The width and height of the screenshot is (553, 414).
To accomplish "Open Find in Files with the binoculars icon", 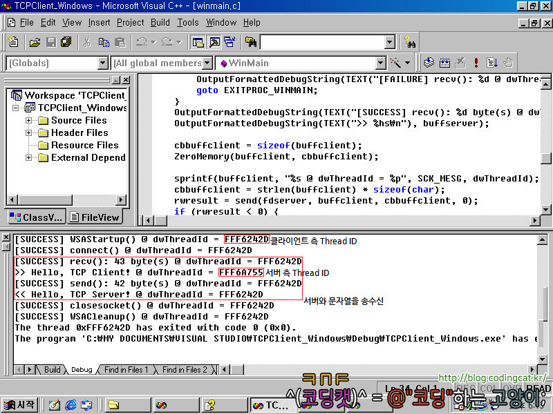I will [250, 41].
